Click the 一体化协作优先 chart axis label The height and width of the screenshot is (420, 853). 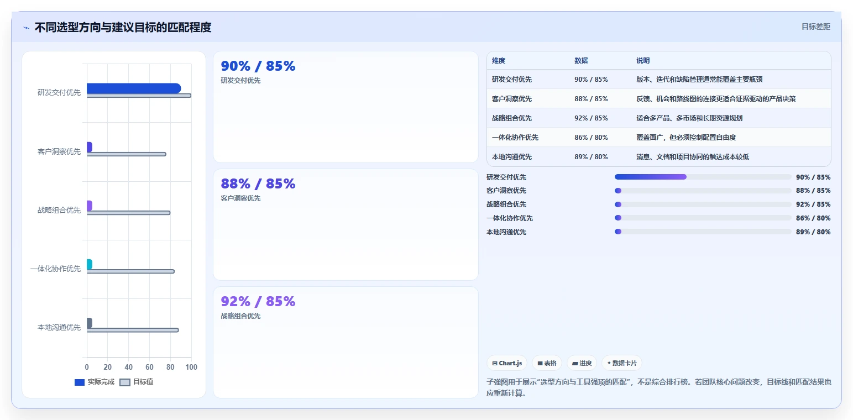pyautogui.click(x=55, y=269)
